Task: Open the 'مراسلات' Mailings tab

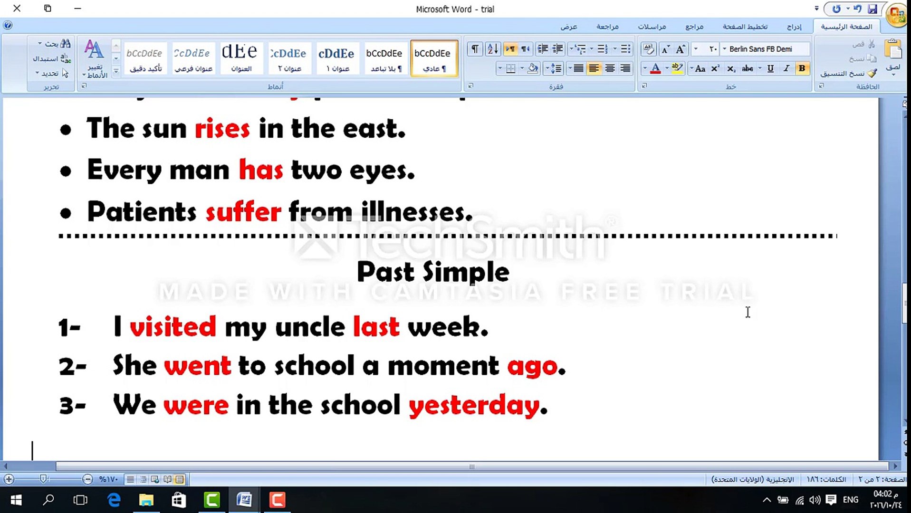Action: pos(652,27)
